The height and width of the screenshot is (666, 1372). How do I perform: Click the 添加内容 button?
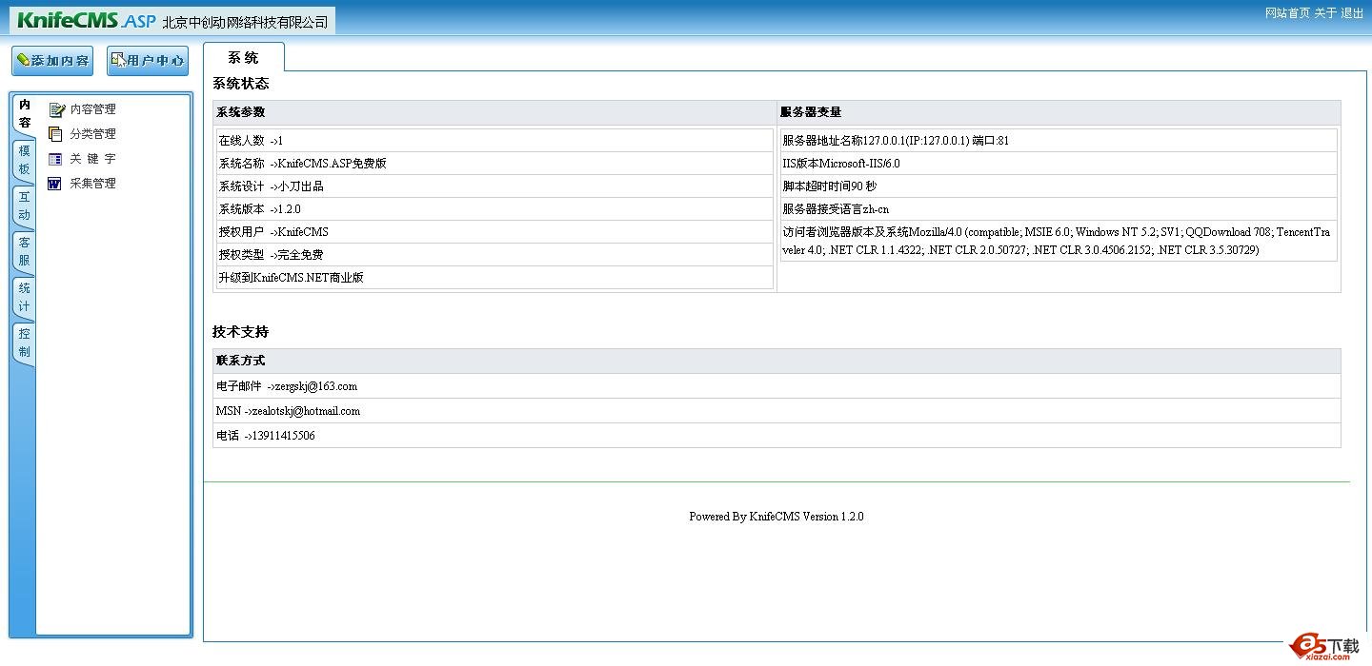52,61
